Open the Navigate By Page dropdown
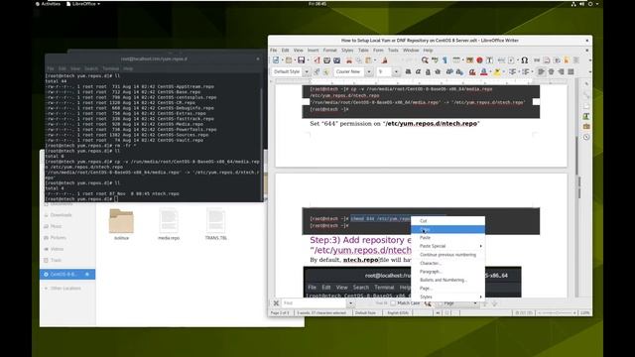The height and width of the screenshot is (357, 635). [475, 303]
